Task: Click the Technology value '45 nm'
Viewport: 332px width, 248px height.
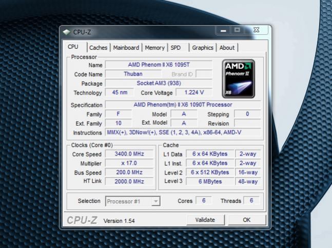Action: [120, 92]
